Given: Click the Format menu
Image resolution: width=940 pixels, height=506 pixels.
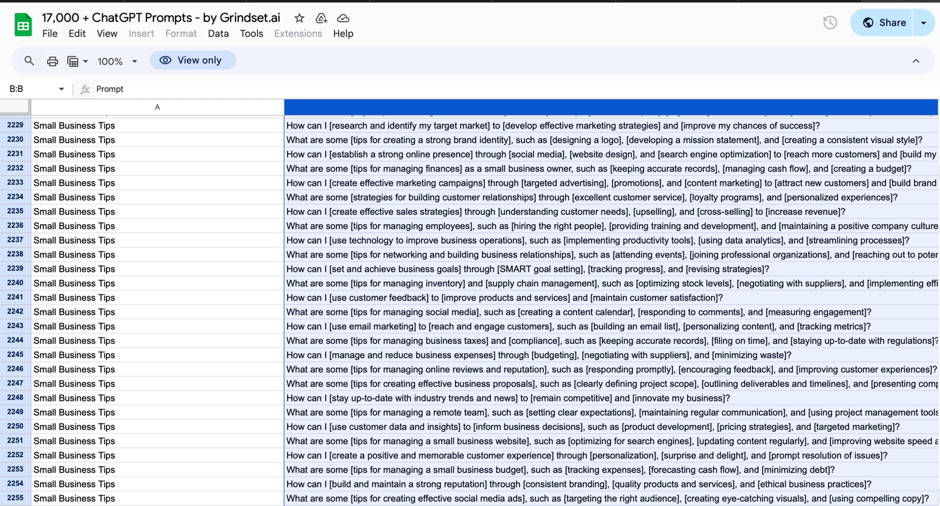Looking at the screenshot, I should point(181,34).
